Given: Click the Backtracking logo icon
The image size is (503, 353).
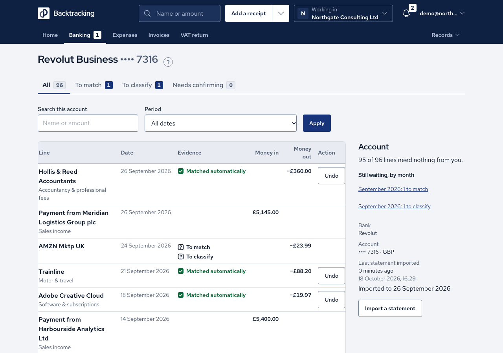Looking at the screenshot, I should 44,13.
